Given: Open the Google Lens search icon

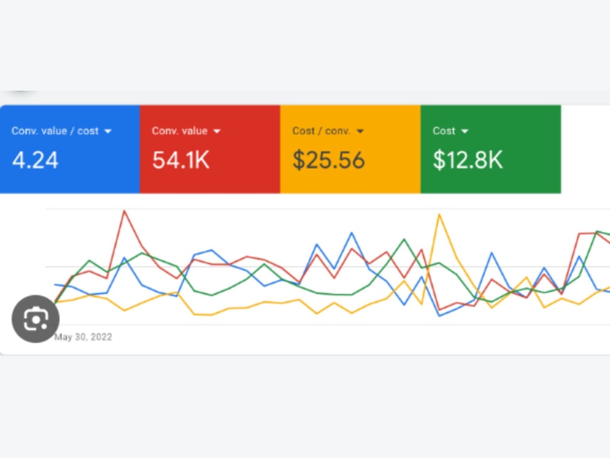Looking at the screenshot, I should pos(35,319).
